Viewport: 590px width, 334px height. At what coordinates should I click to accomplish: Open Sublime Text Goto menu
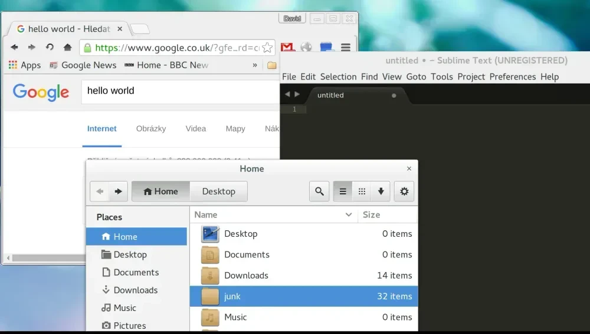[416, 77]
